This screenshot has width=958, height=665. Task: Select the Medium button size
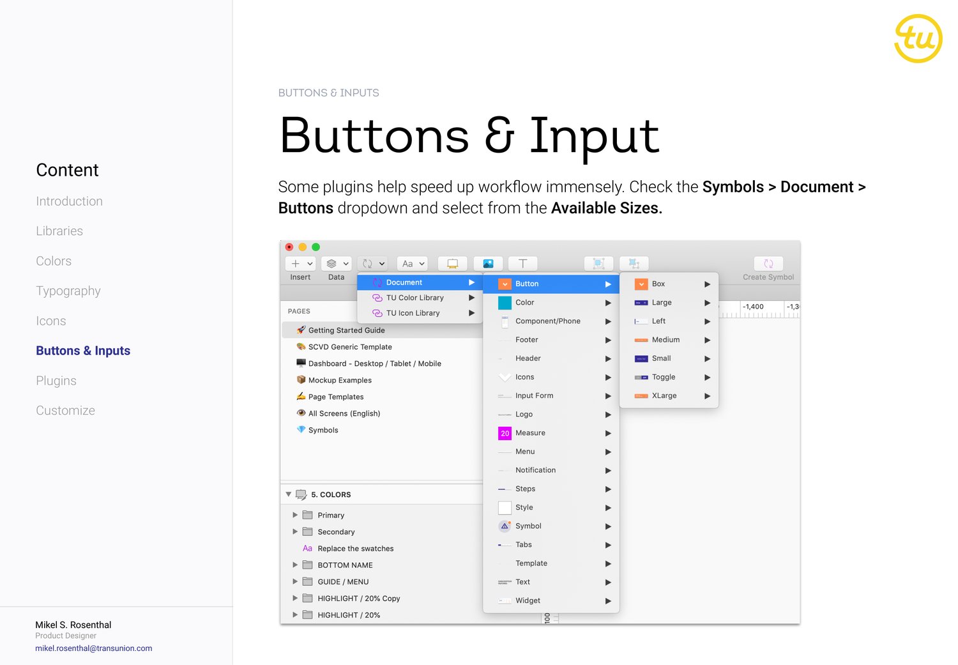click(669, 340)
